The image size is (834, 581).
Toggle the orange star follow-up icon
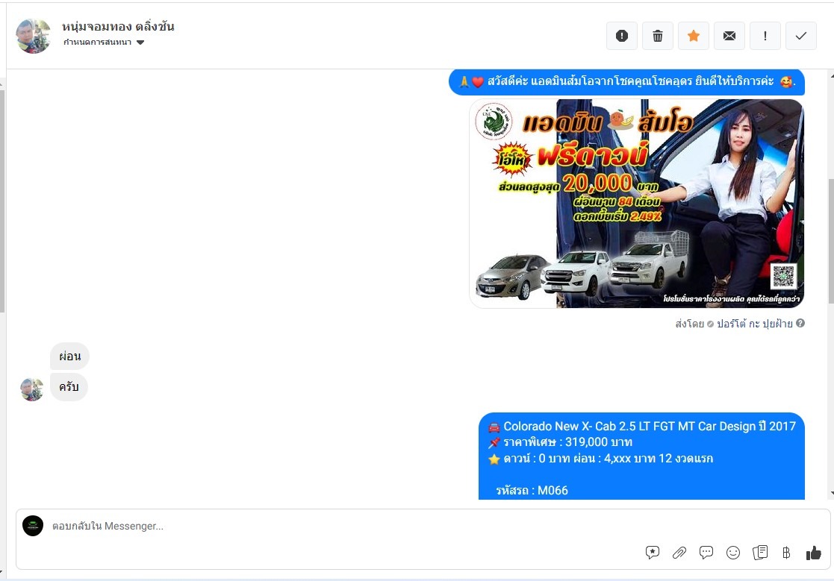tap(693, 36)
